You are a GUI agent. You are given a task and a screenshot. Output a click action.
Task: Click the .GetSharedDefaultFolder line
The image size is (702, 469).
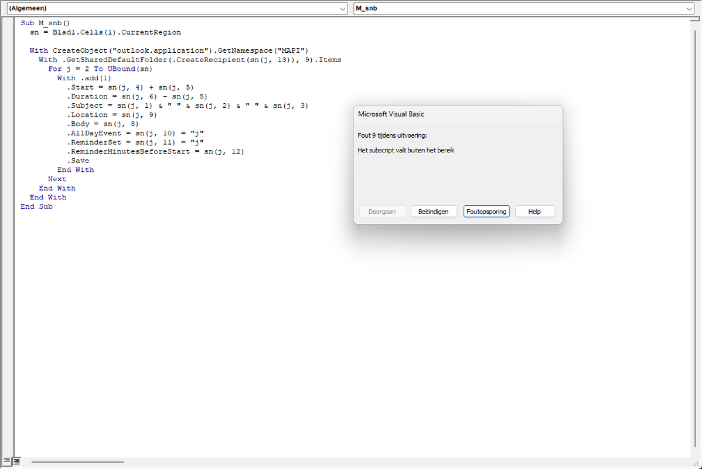pos(190,60)
